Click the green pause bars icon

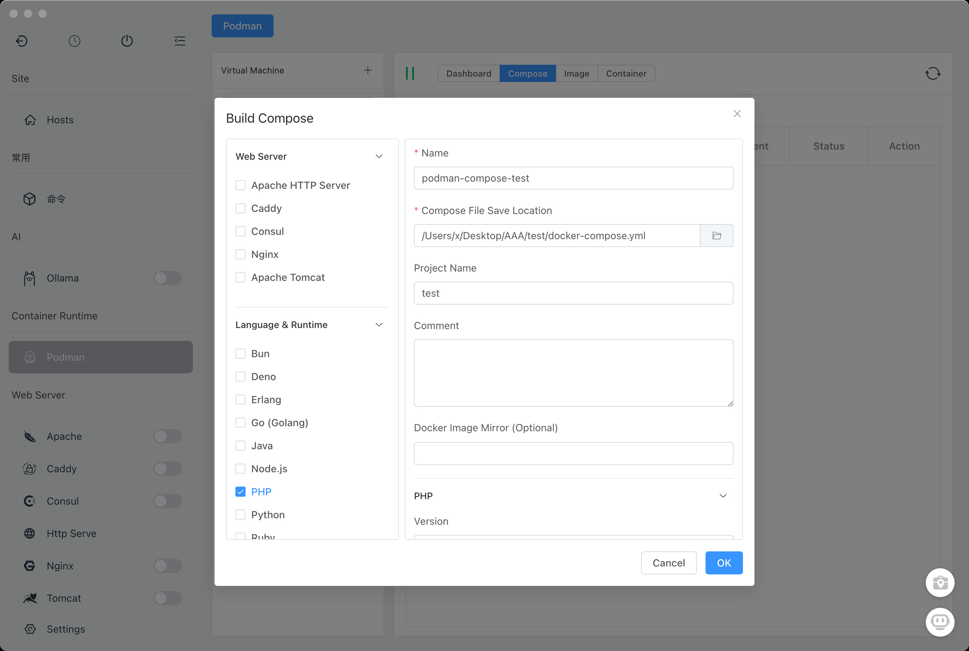point(410,73)
